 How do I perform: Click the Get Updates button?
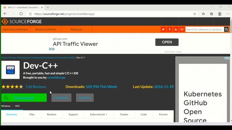61,97
